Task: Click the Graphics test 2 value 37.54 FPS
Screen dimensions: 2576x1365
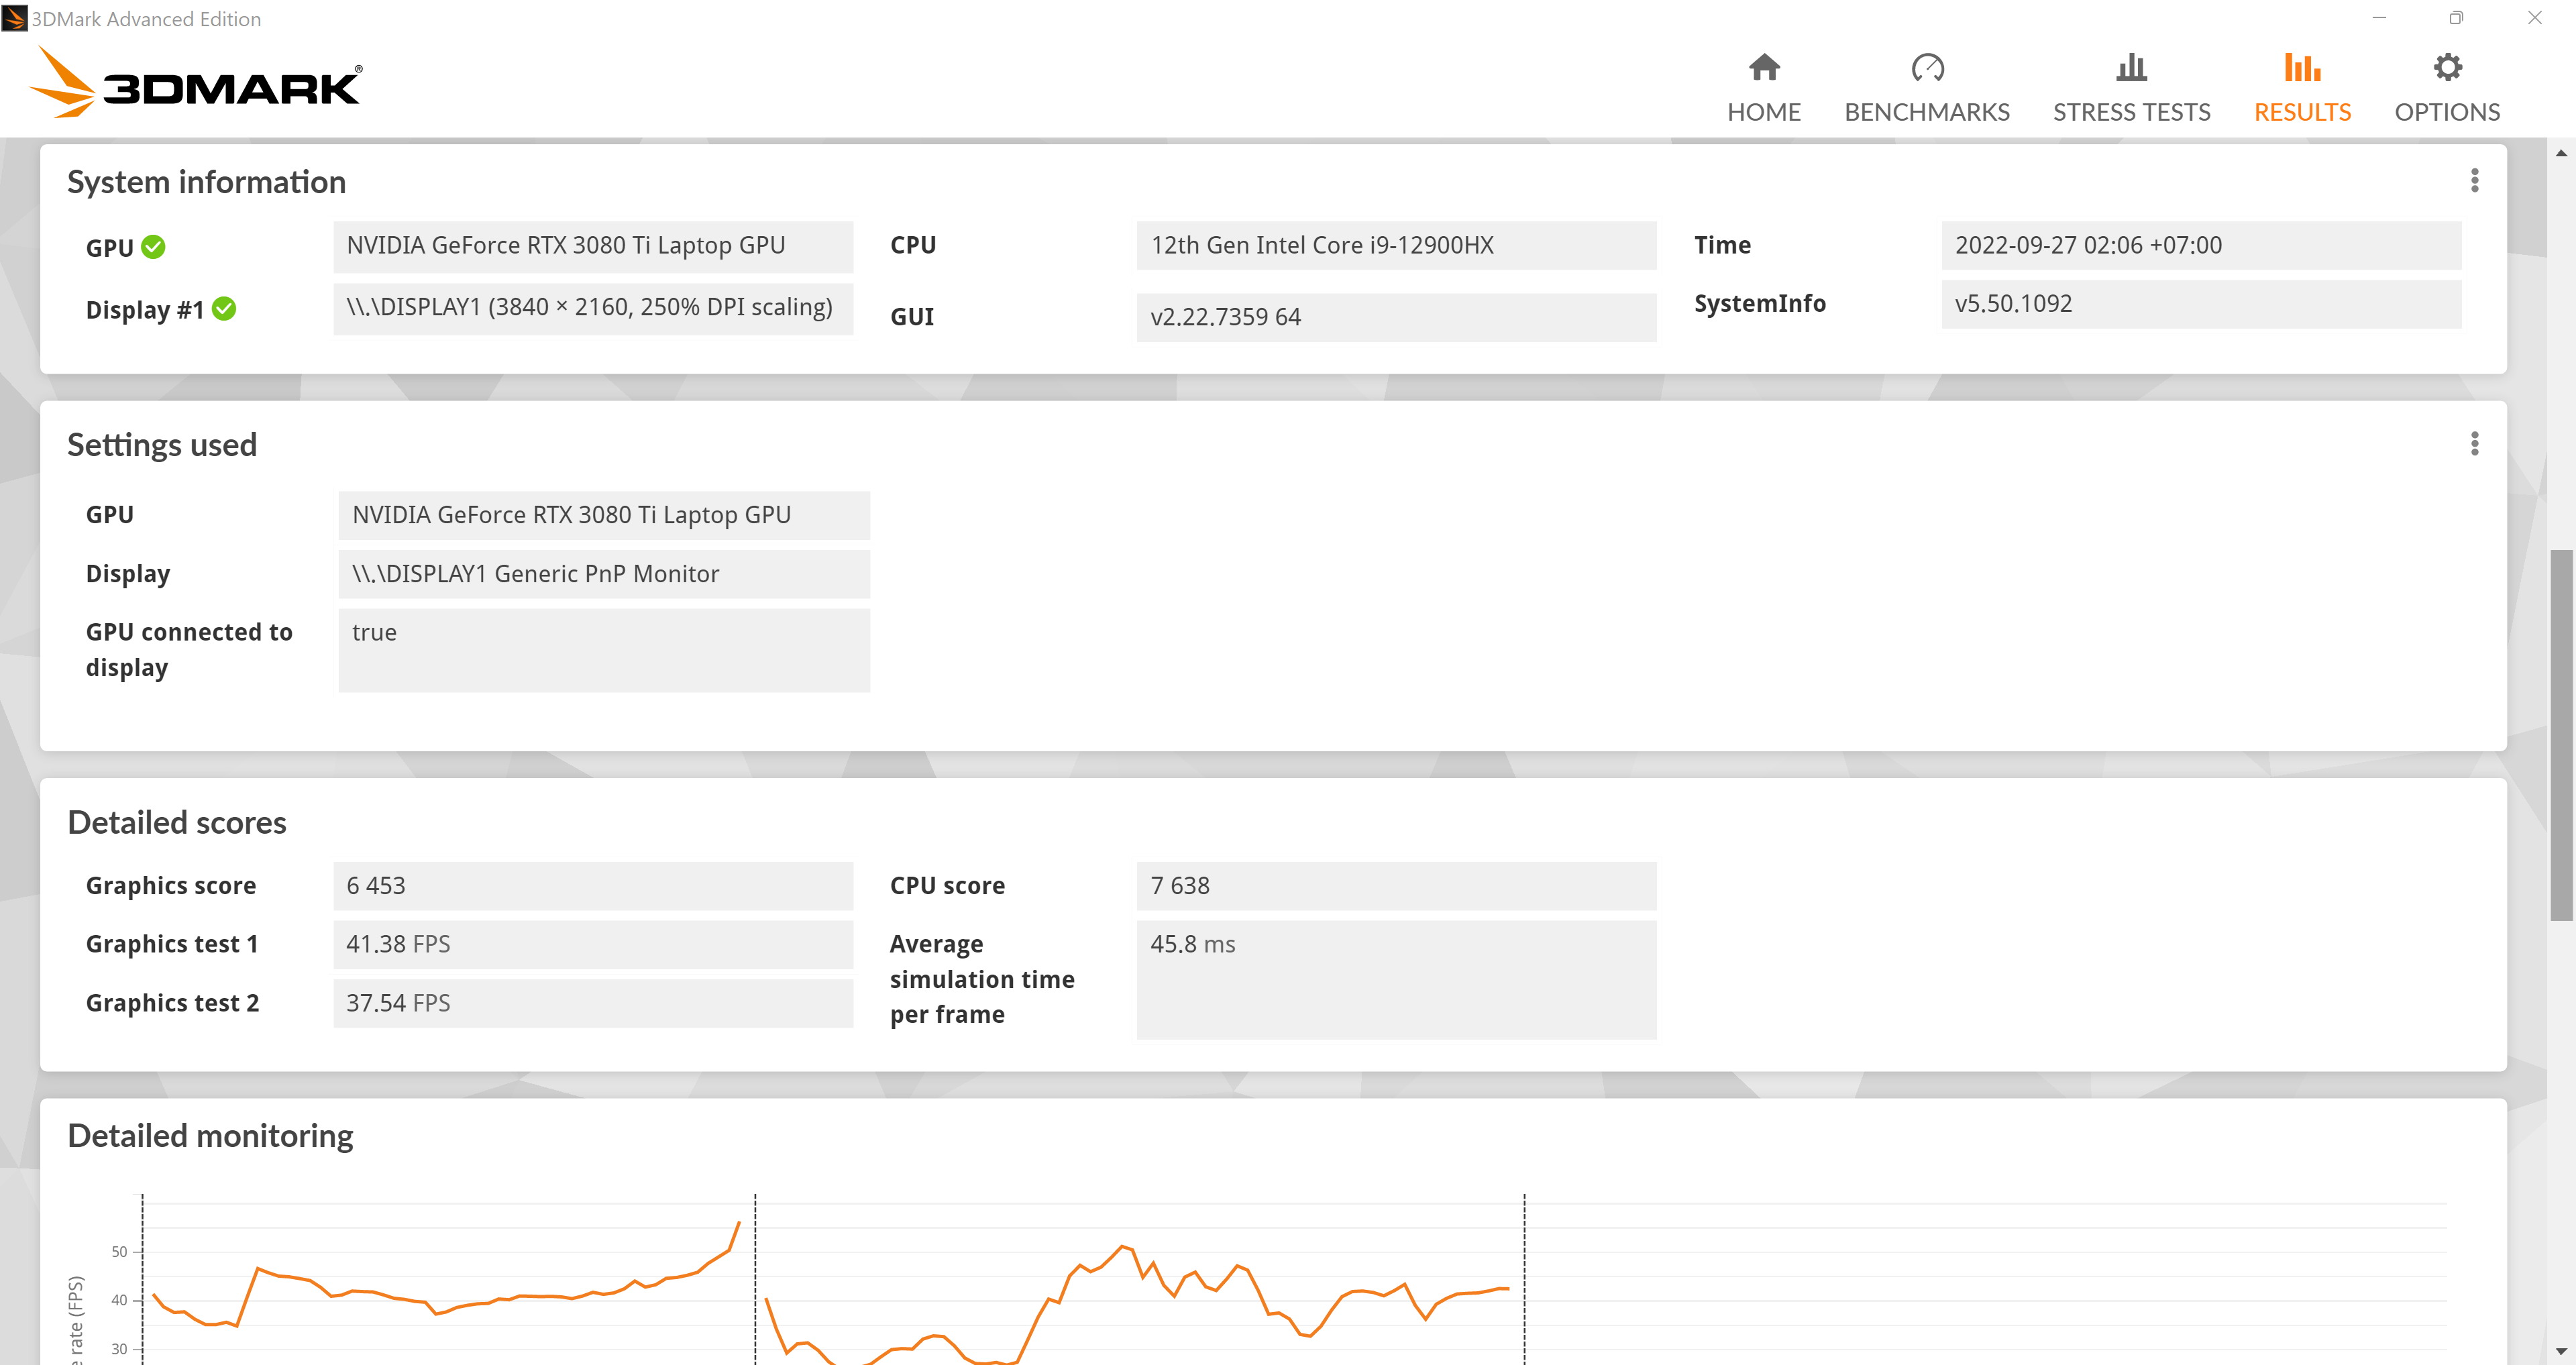Action: 593,1004
